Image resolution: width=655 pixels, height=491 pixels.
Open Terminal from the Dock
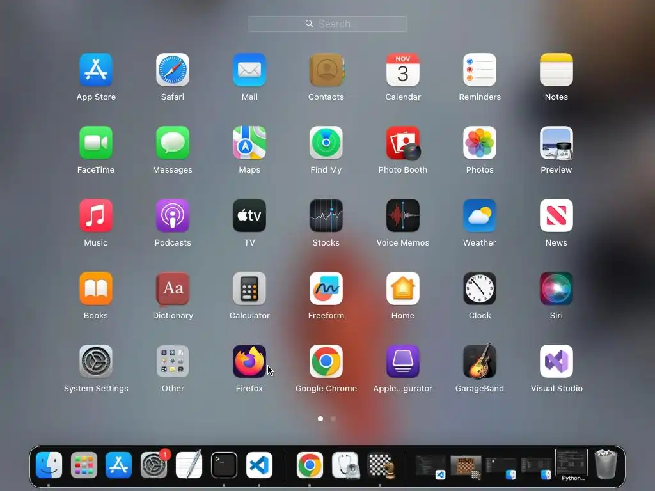[224, 465]
